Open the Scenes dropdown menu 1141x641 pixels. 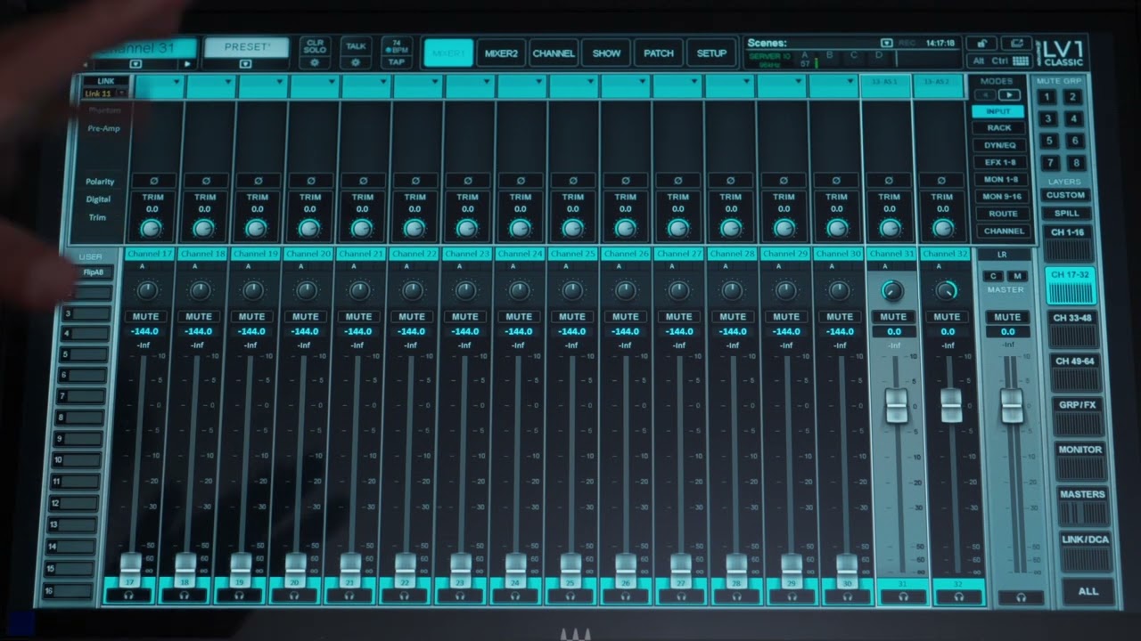coord(886,43)
